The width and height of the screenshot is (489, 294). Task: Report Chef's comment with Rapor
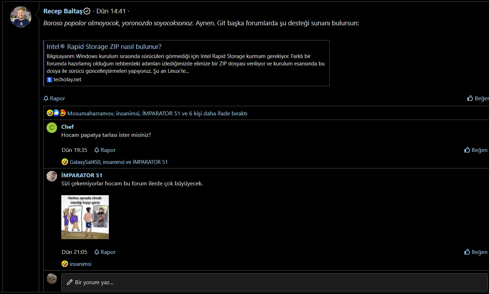(105, 150)
